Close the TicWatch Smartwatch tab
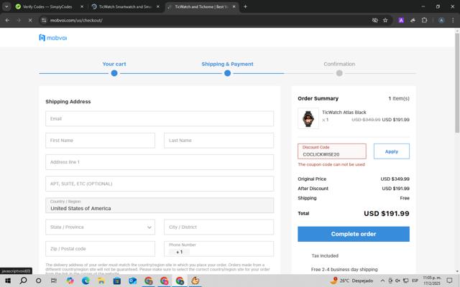Viewport: 460px width, 287px height. [x=158, y=6]
